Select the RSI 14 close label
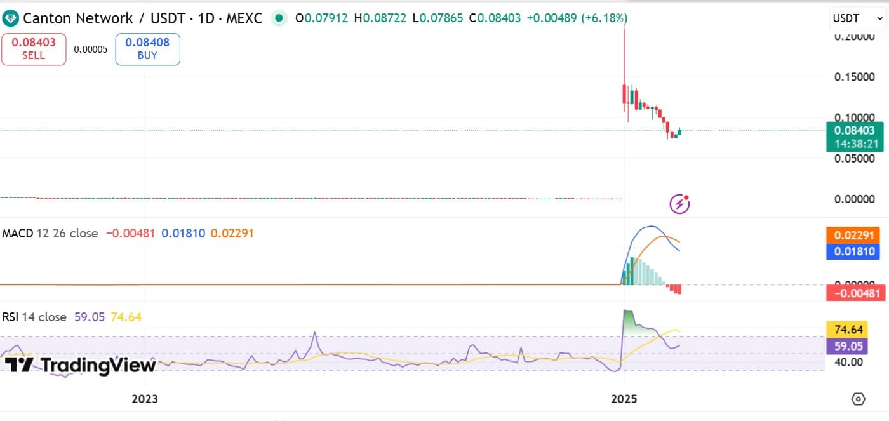This screenshot has height=421, width=889. (35, 317)
